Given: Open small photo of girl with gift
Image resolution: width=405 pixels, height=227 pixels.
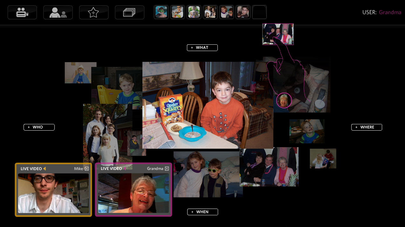Looking at the screenshot, I should pos(323,159).
